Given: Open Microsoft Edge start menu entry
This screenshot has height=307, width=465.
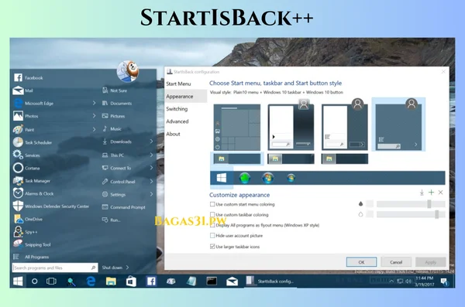Looking at the screenshot, I should pyautogui.click(x=33, y=104).
